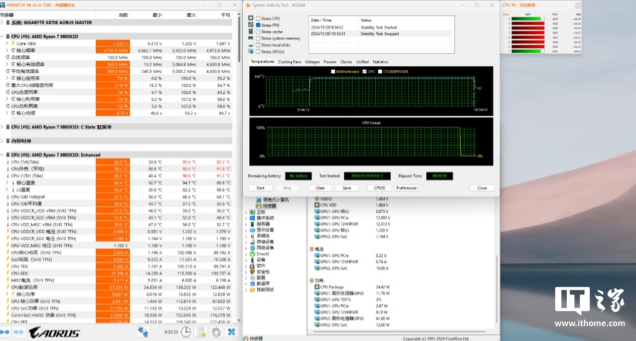Open the Statistics tab
Image resolution: width=636 pixels, height=341 pixels.
[x=380, y=62]
